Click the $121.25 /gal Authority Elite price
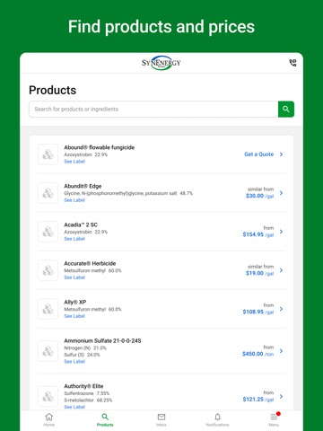Image resolution: width=323 pixels, height=431 pixels. click(258, 400)
